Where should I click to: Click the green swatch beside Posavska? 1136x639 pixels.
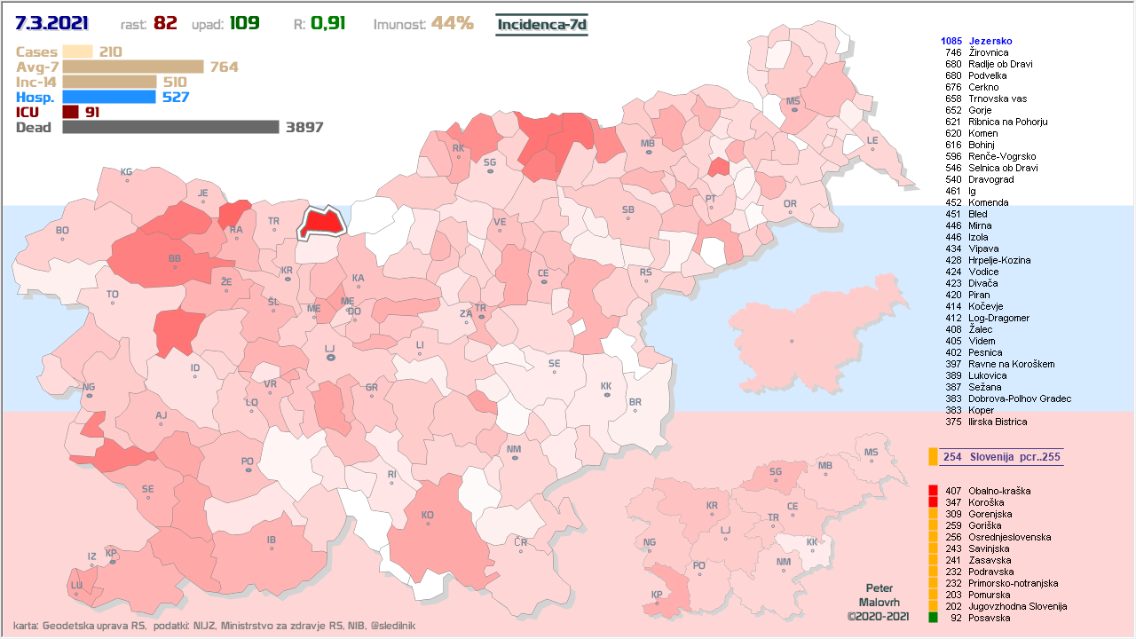coord(933,618)
